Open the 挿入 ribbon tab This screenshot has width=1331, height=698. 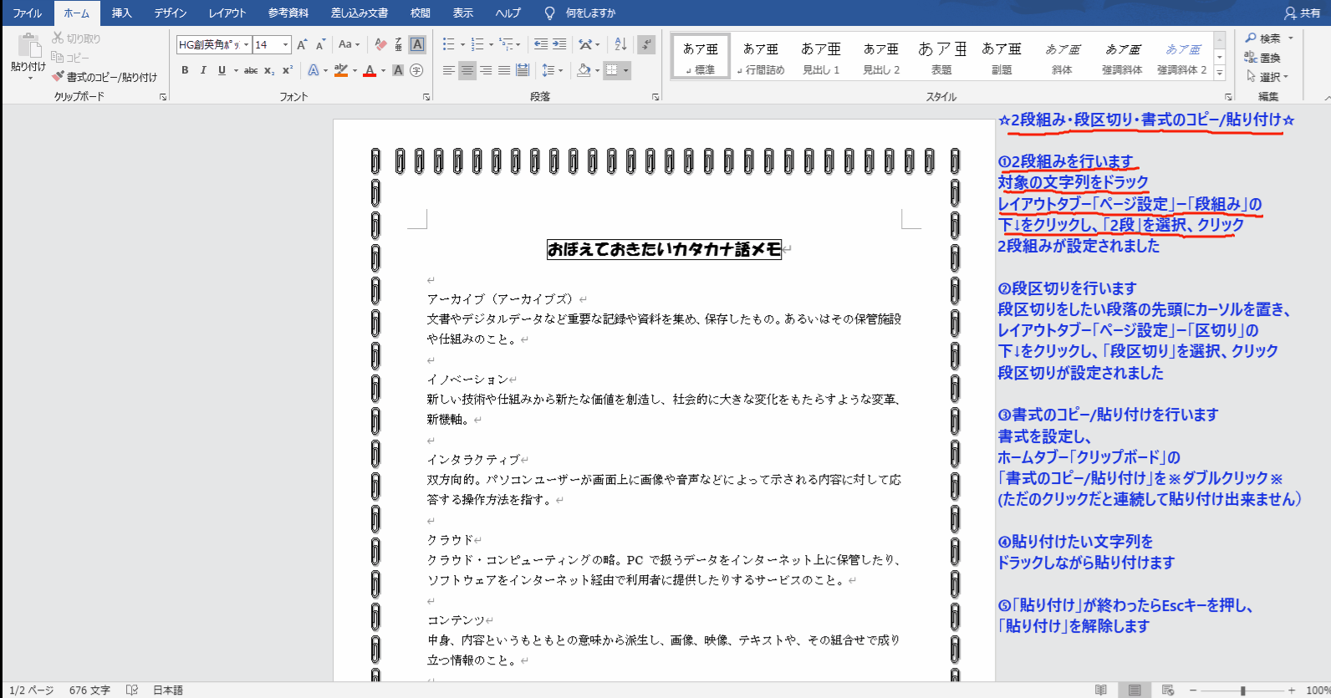pyautogui.click(x=122, y=13)
